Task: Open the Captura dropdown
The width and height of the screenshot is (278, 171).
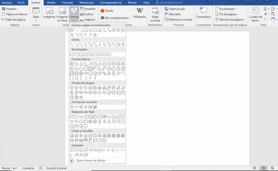Action: (88, 20)
